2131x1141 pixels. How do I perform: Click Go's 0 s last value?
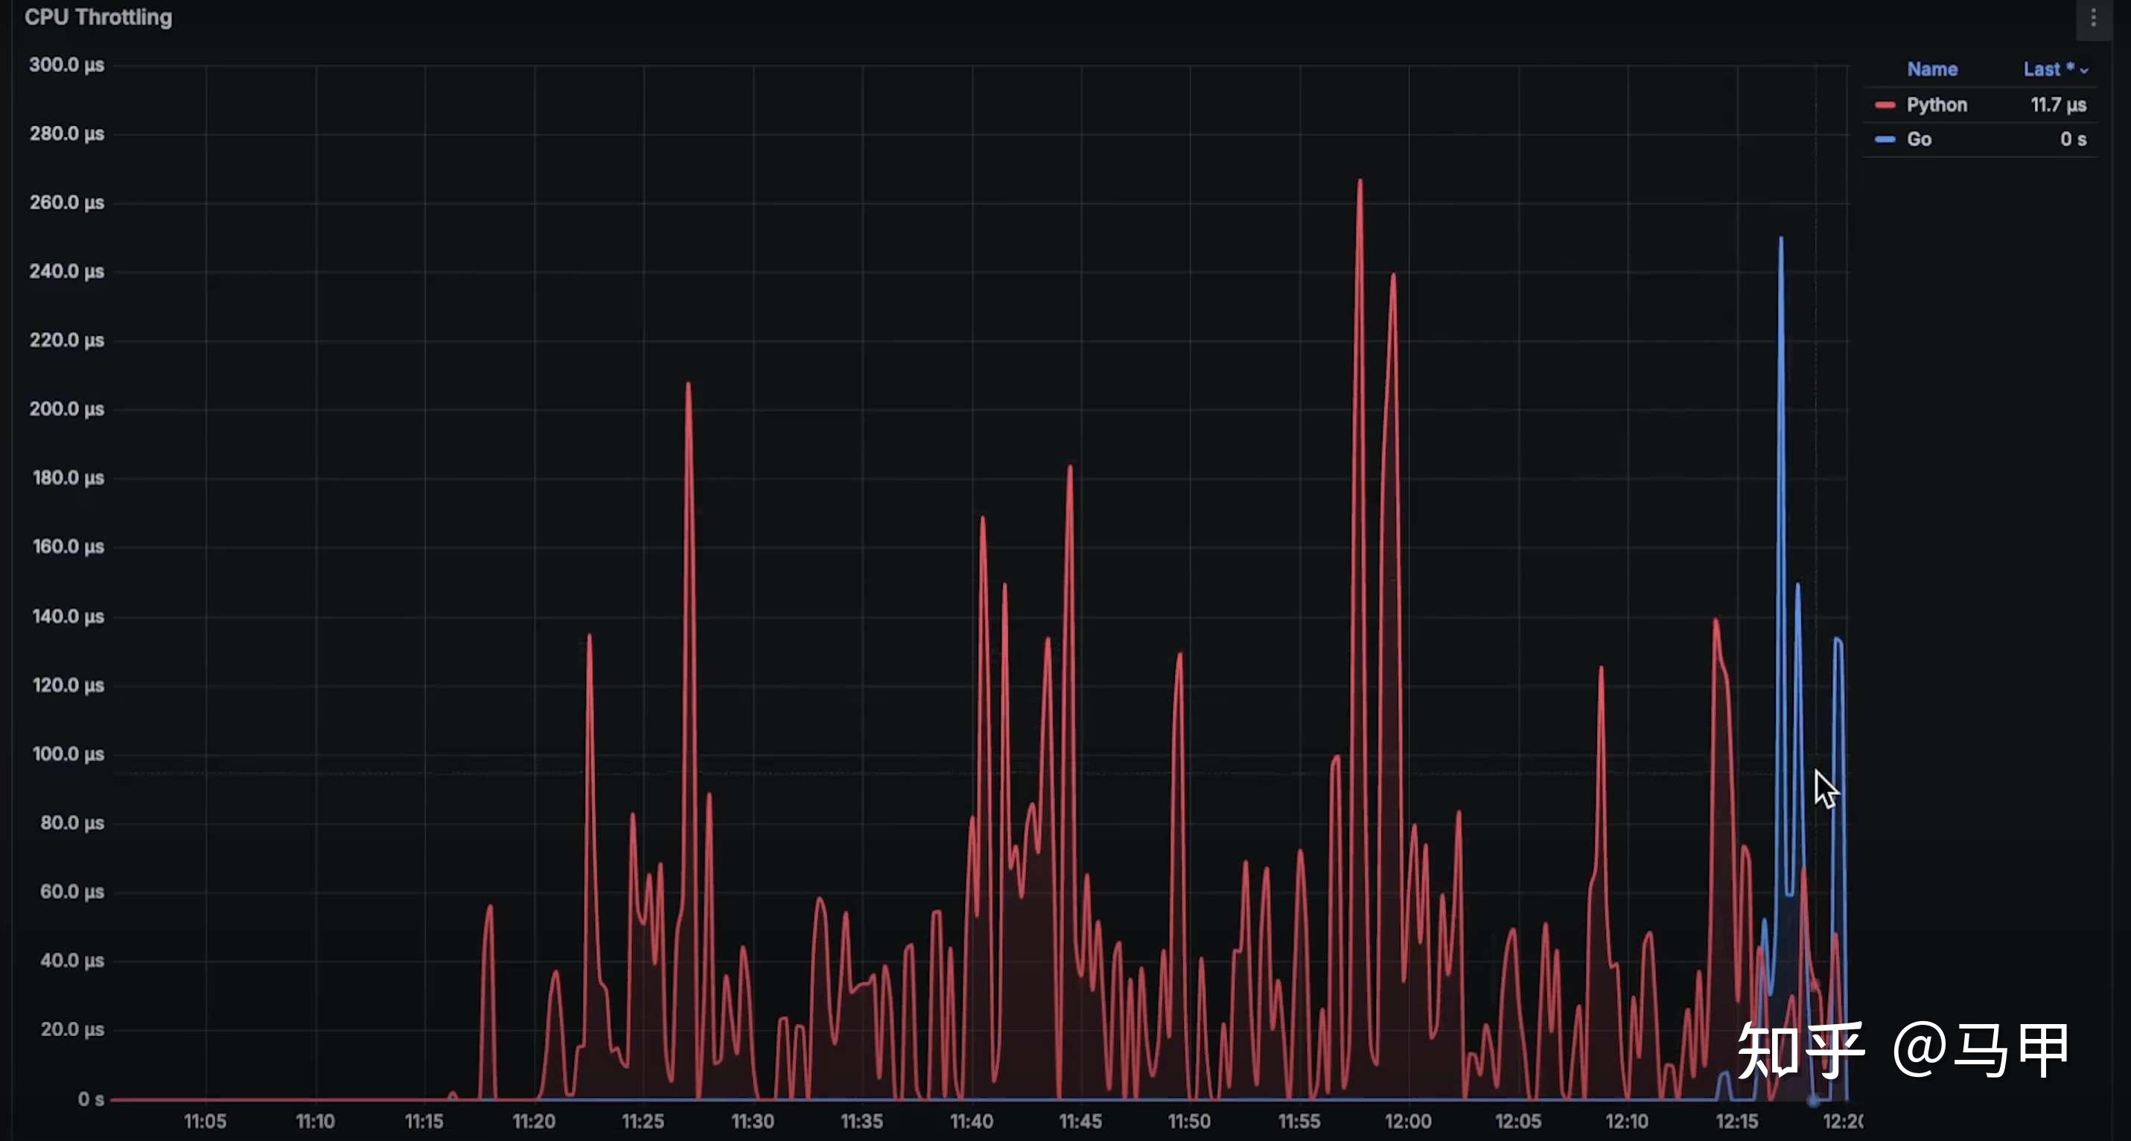pyautogui.click(x=2072, y=140)
